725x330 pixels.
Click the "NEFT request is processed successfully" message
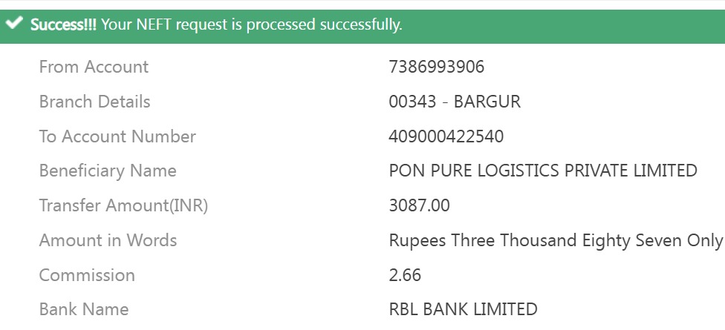[251, 24]
